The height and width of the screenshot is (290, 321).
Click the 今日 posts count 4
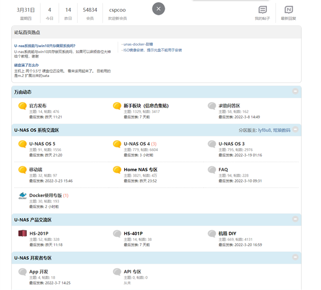pyautogui.click(x=50, y=10)
